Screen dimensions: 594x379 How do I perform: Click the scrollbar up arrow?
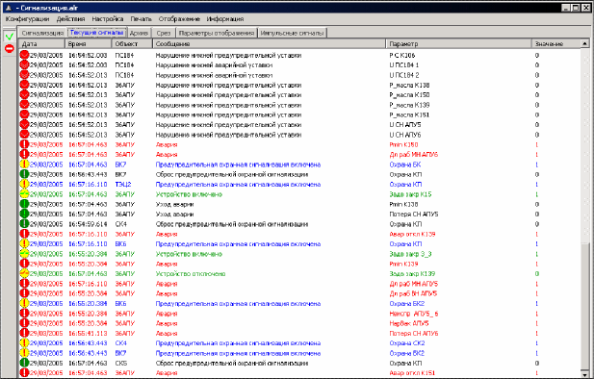[584, 44]
